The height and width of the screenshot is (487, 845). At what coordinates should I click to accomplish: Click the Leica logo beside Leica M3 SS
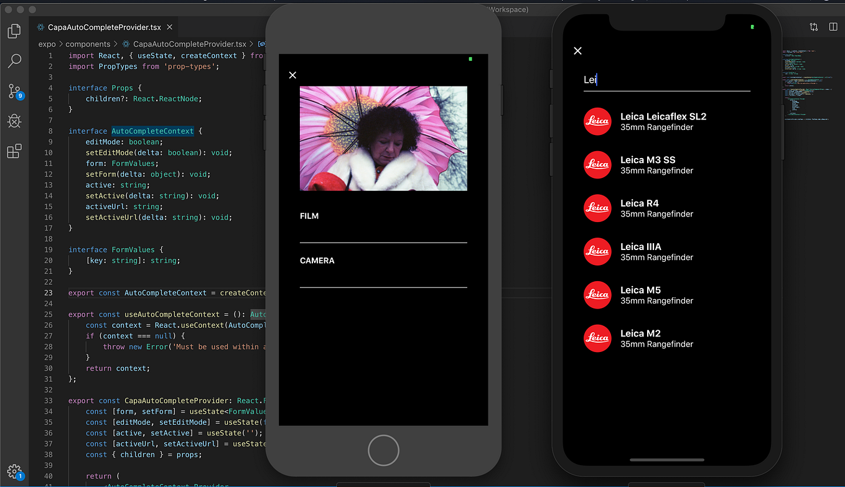(x=597, y=165)
